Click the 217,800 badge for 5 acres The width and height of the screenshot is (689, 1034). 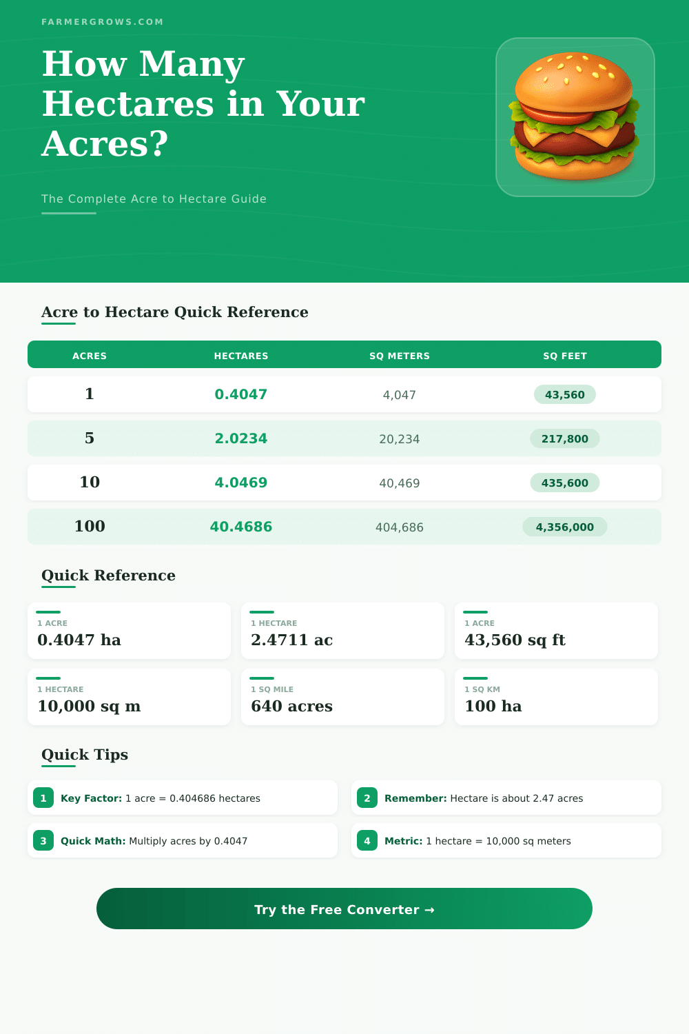(565, 438)
